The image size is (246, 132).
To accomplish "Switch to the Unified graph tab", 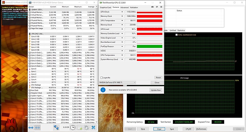I will (173, 30).
